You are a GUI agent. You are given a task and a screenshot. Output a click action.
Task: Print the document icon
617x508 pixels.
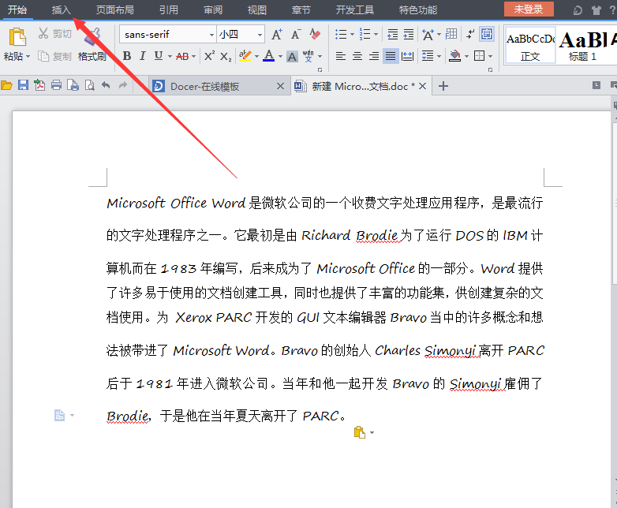coord(56,85)
